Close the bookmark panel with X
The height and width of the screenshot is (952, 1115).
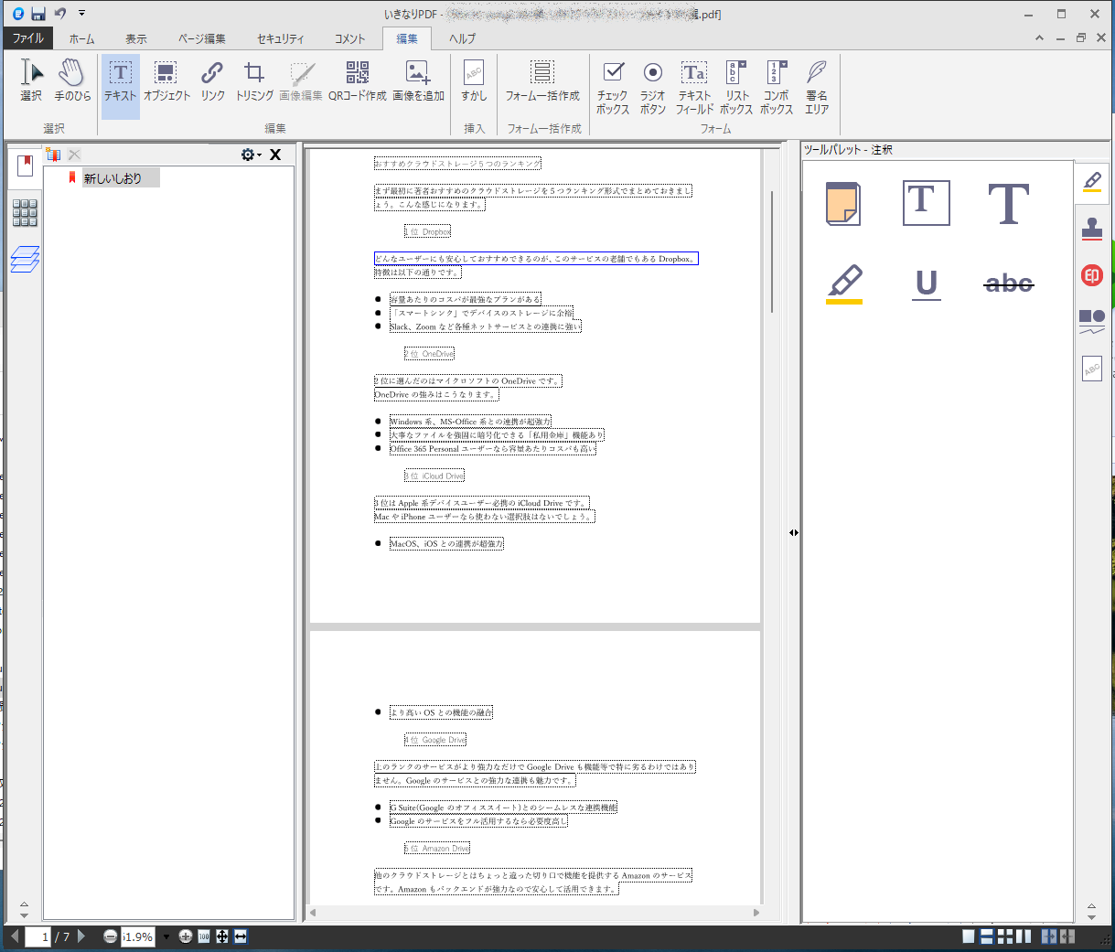coord(274,155)
